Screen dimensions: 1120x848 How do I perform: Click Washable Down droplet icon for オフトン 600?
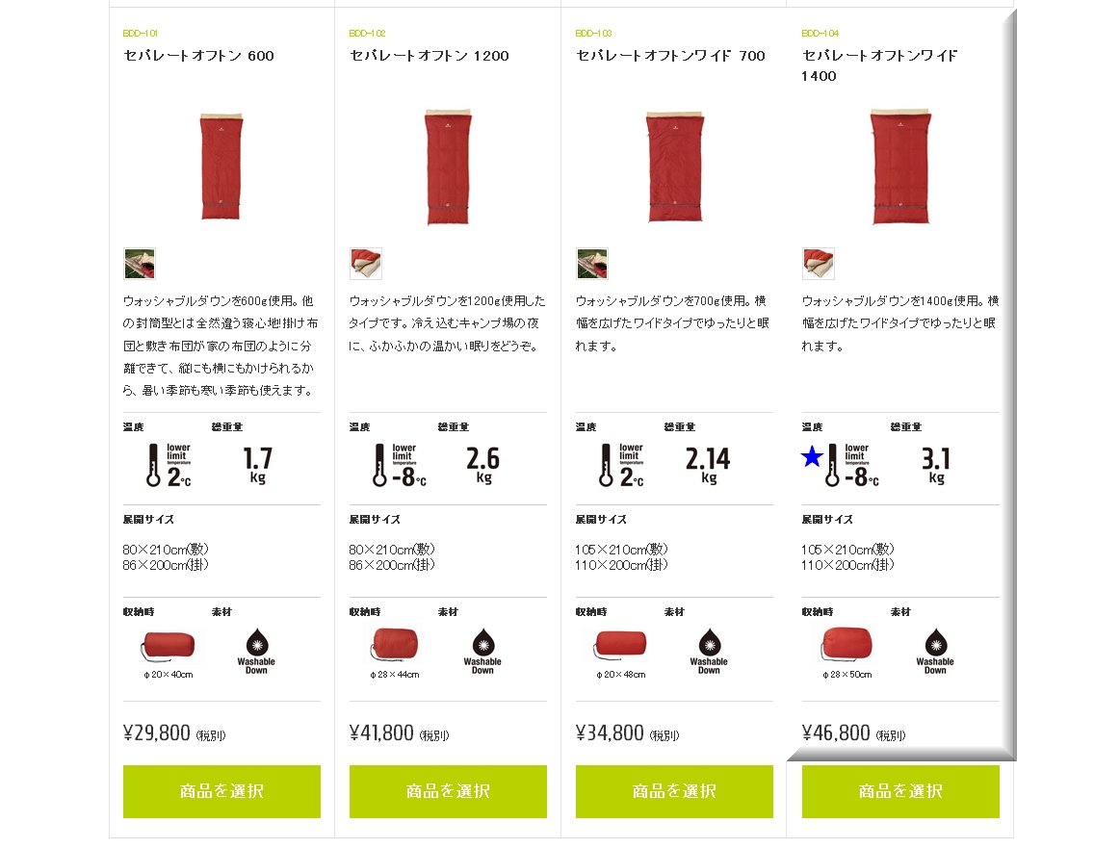[256, 643]
